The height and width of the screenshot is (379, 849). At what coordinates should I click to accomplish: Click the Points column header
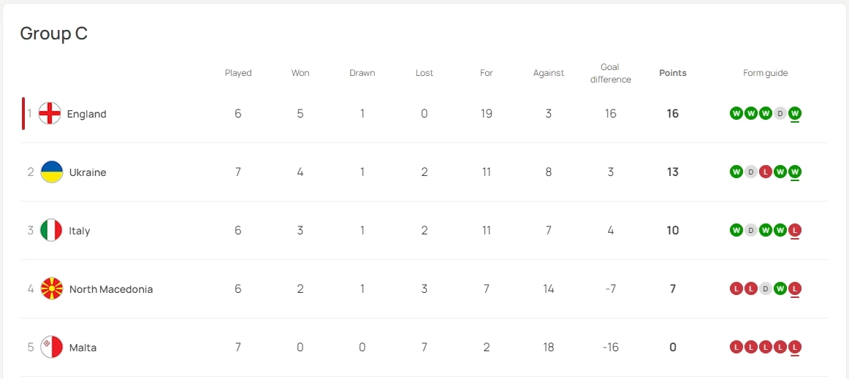pyautogui.click(x=673, y=73)
